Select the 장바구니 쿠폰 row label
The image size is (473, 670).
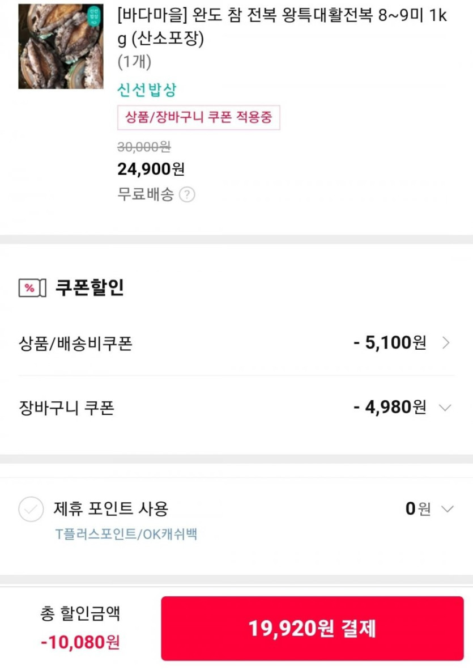tap(66, 408)
